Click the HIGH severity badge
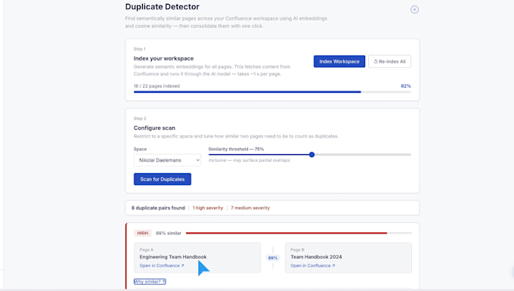 (143, 233)
